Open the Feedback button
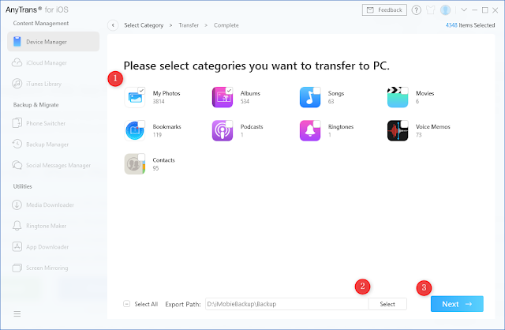 [x=384, y=10]
